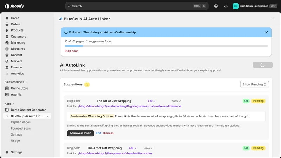The width and height of the screenshot is (281, 158).
Task: Click the Online Store icon
Action: [7, 88]
